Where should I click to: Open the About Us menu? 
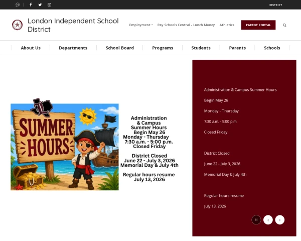tap(31, 48)
